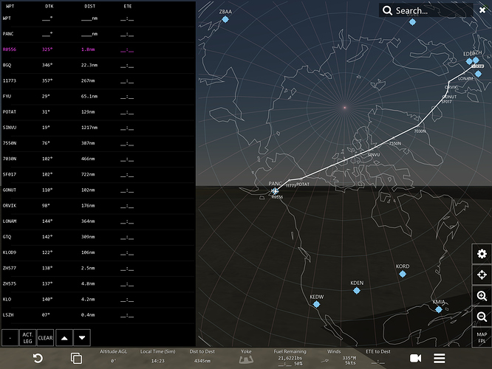The image size is (492, 369).
Task: Click the Altitude AGL readout
Action: point(113,356)
